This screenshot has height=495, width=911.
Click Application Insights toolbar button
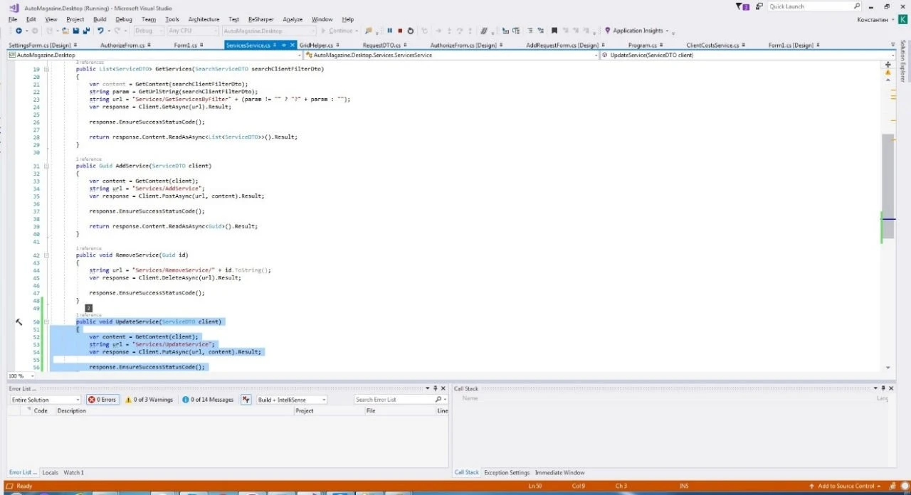(x=637, y=31)
